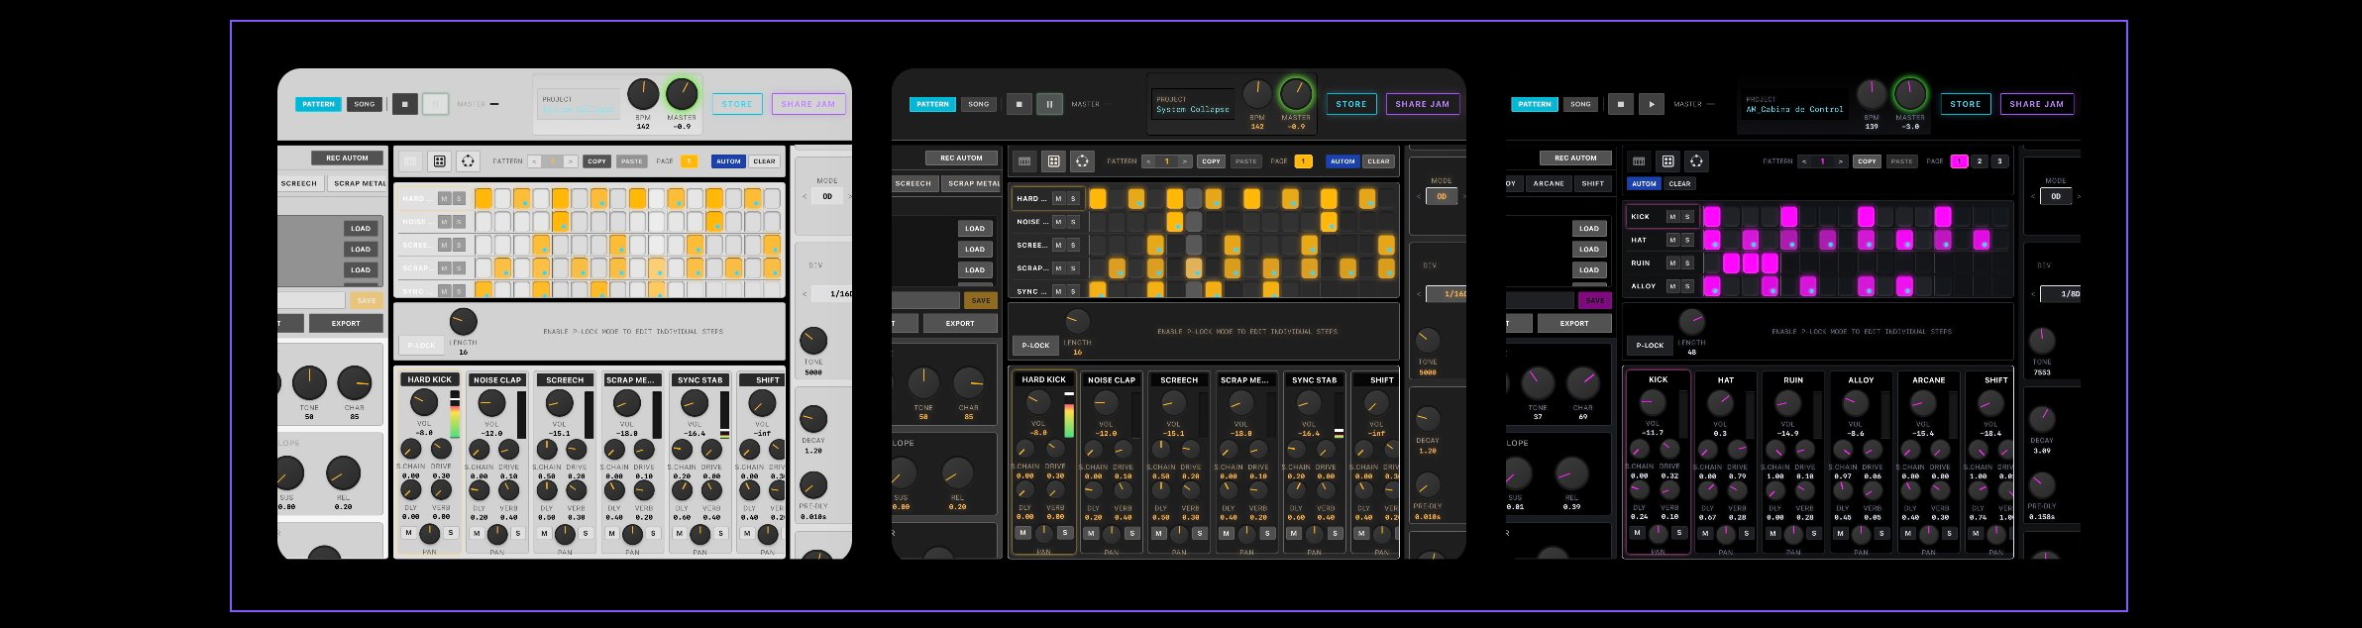Switch to PATTERN mode in amber dark panel

[932, 104]
